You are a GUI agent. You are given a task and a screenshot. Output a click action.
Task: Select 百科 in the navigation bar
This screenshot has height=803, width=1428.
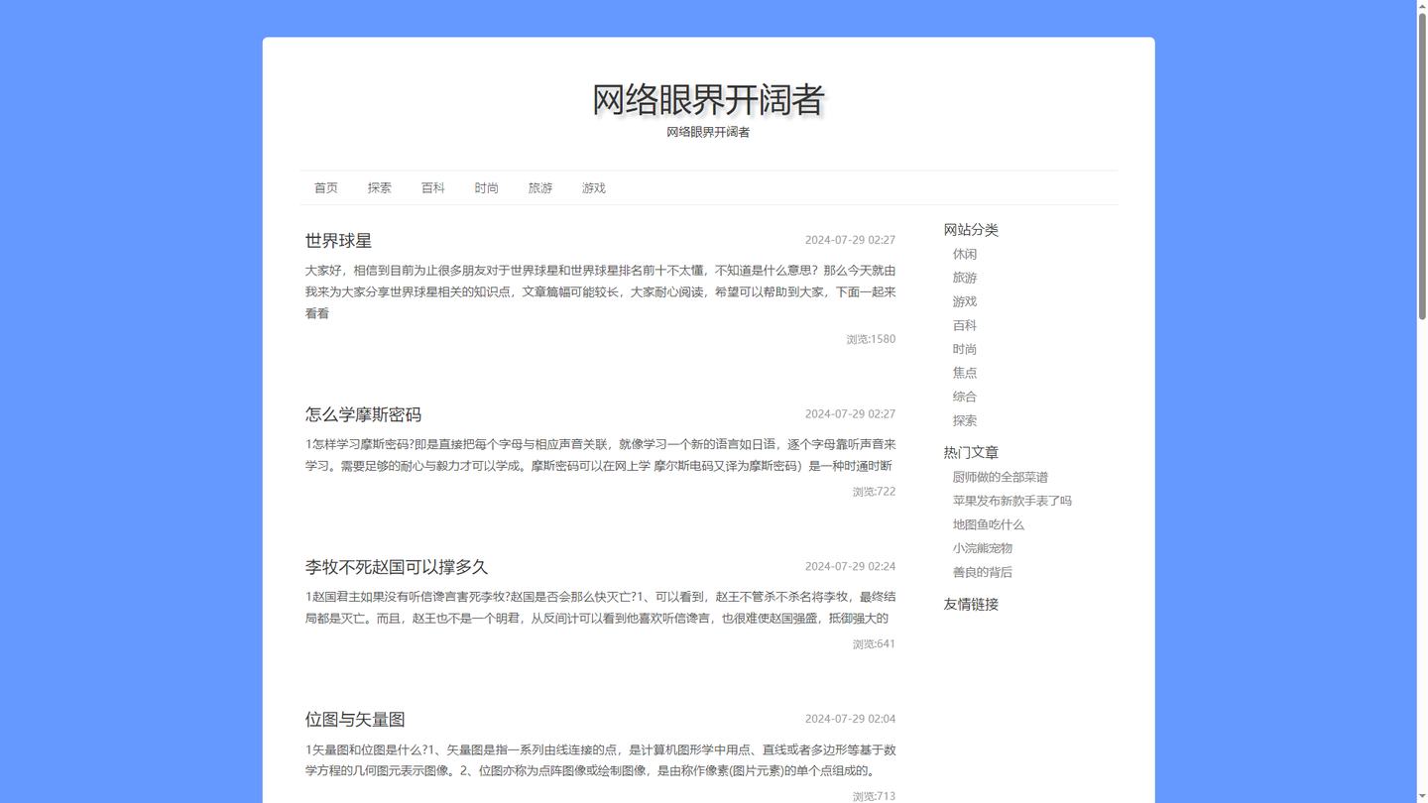(433, 187)
